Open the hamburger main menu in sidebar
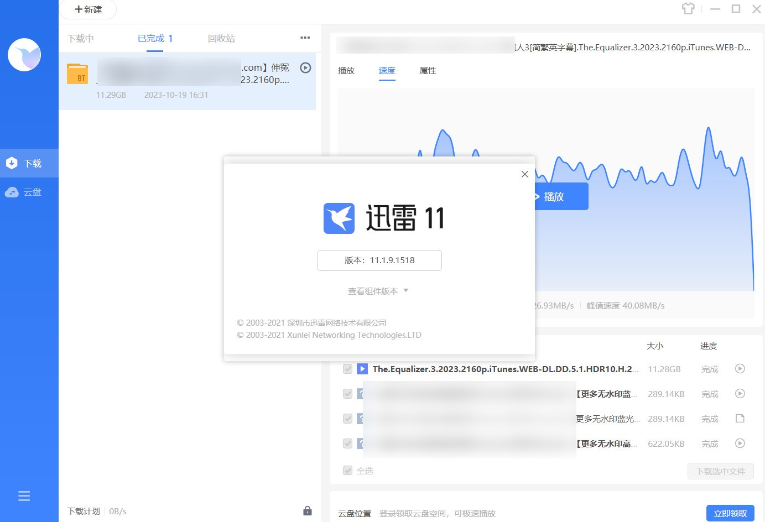 (x=24, y=495)
